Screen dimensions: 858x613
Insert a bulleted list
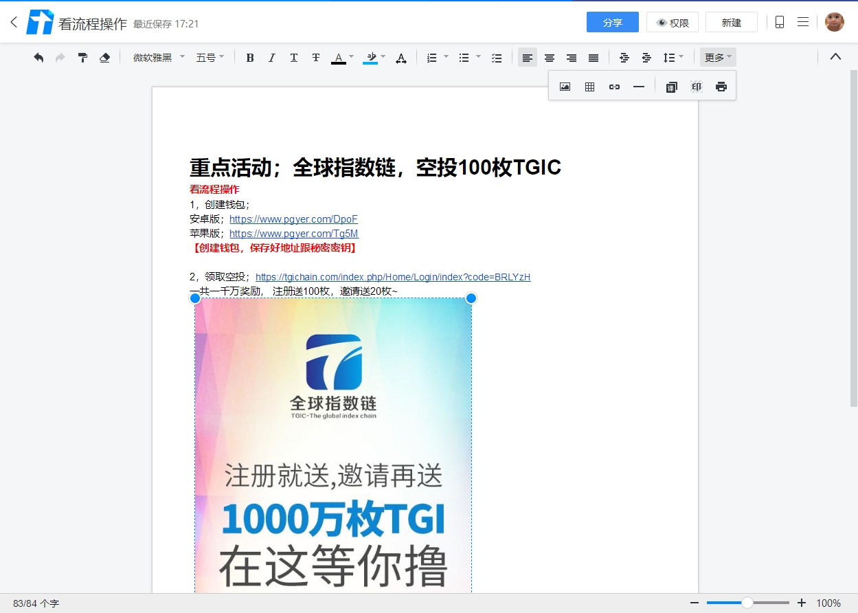pos(464,58)
